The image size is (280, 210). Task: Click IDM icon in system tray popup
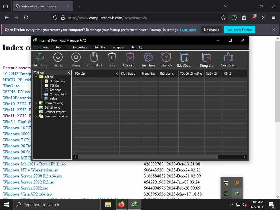pyautogui.click(x=237, y=193)
